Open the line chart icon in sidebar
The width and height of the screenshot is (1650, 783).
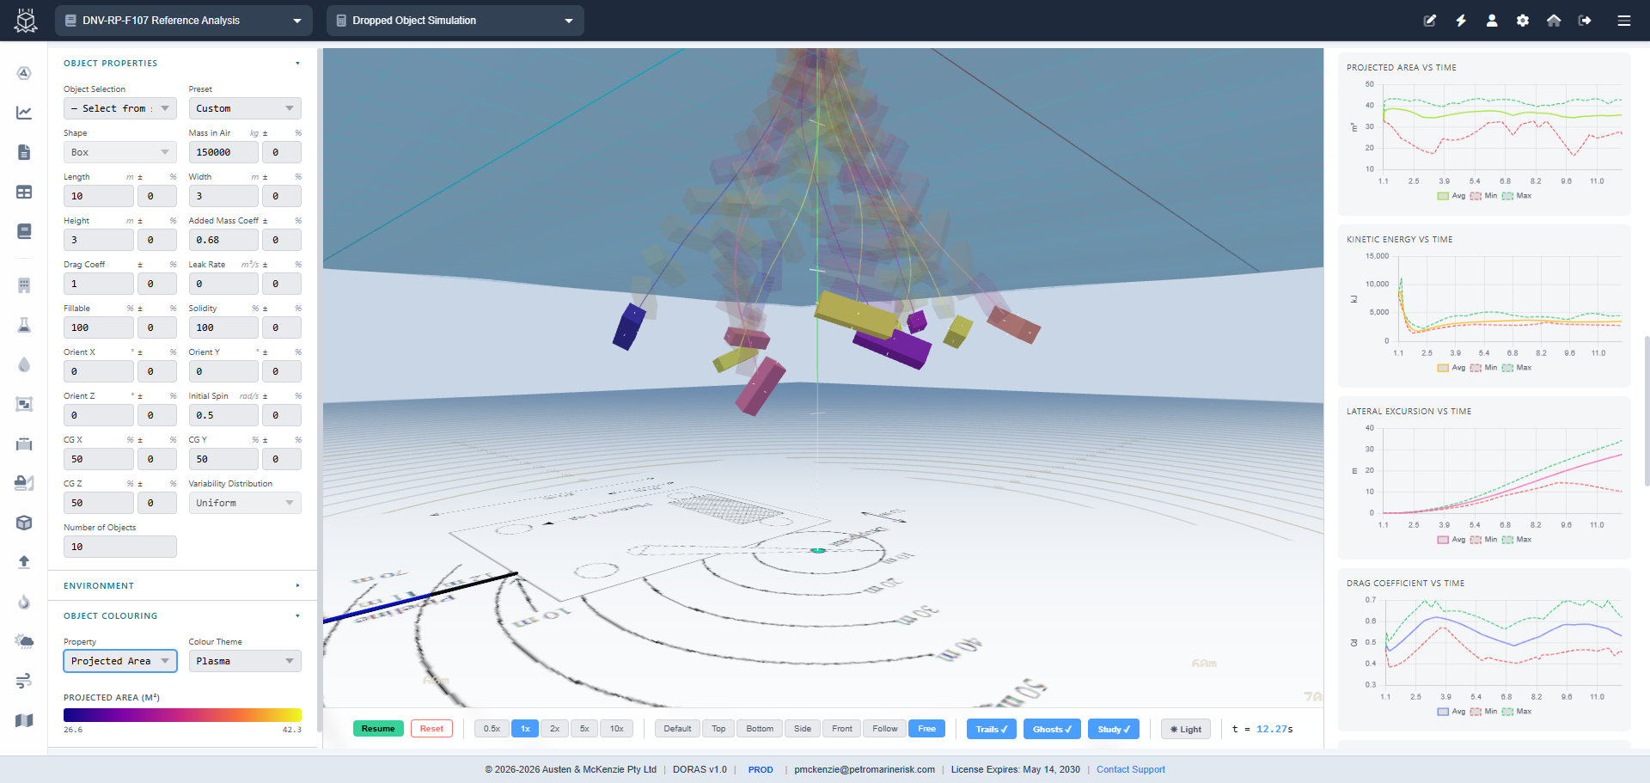24,113
